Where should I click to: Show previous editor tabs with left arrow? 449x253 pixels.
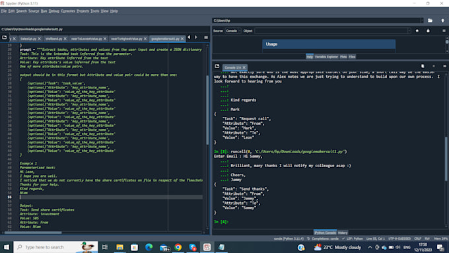189,37
